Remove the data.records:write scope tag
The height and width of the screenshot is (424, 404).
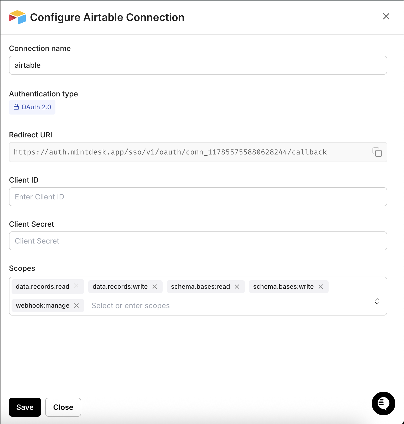point(155,287)
